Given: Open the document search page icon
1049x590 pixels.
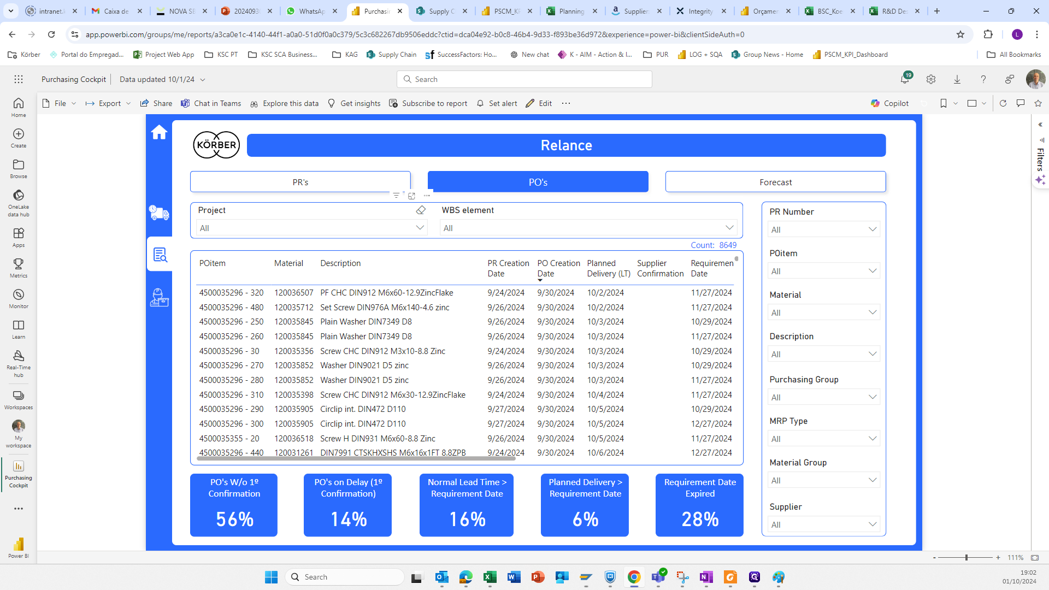Looking at the screenshot, I should (x=160, y=255).
